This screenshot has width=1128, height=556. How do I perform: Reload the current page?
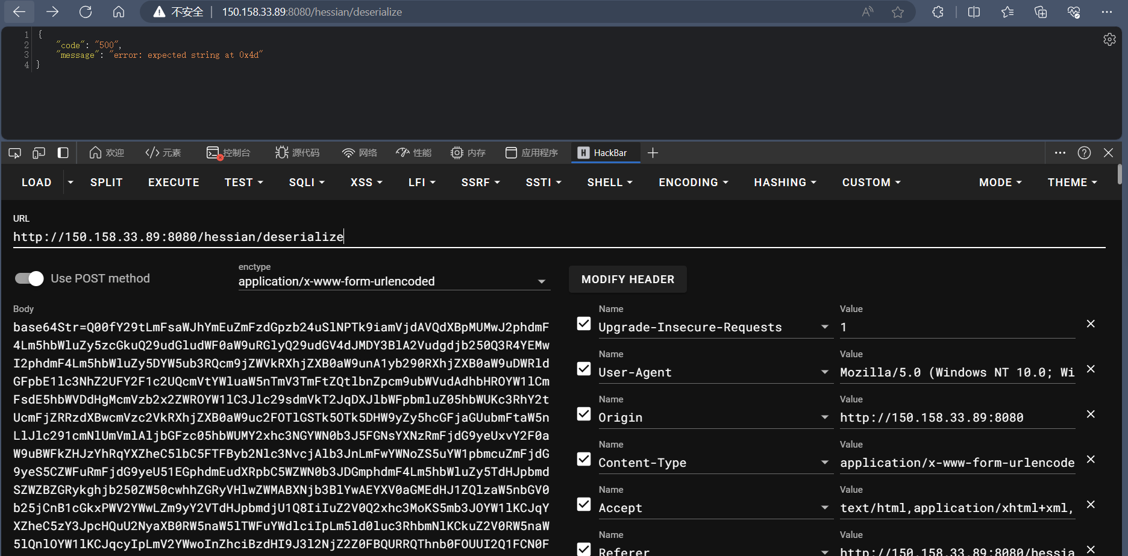(86, 11)
